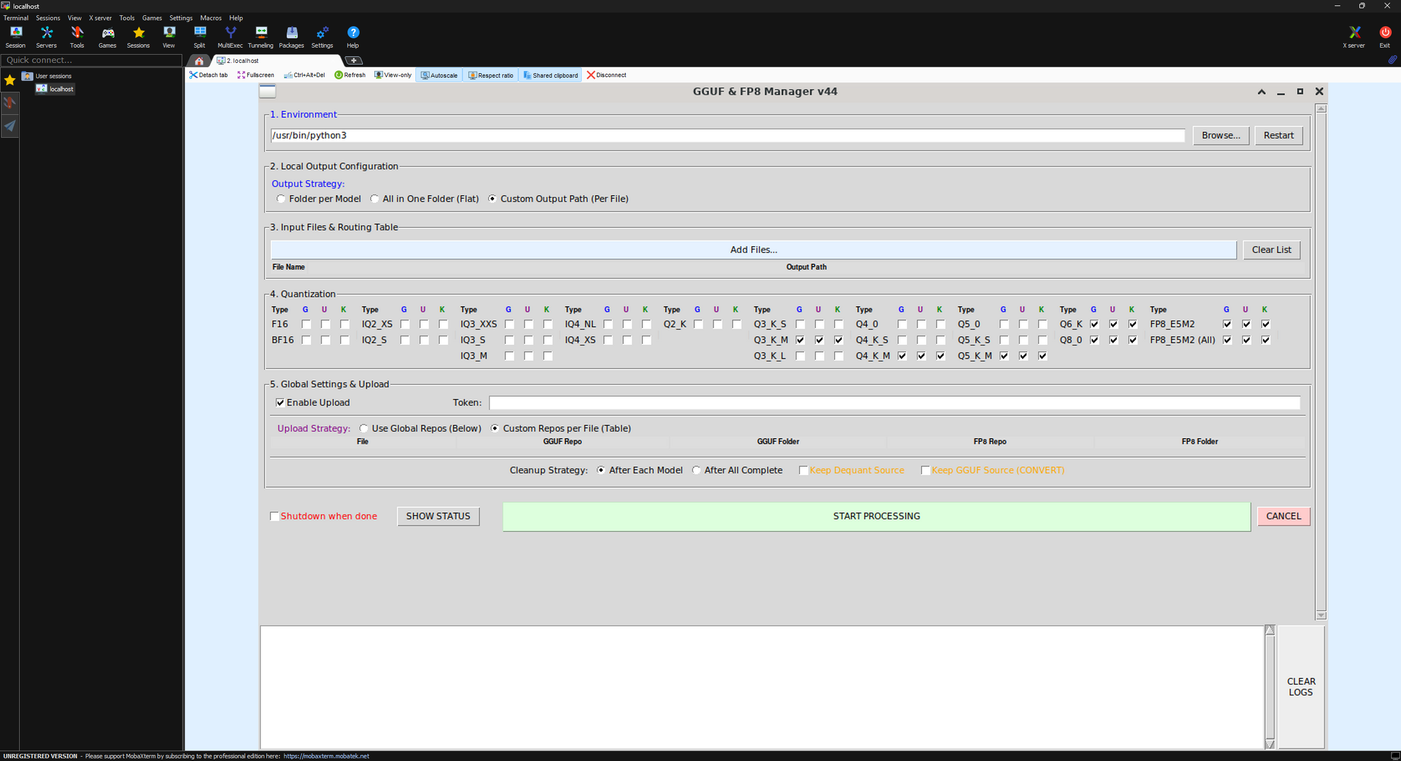Click Detach tab icon

(209, 75)
